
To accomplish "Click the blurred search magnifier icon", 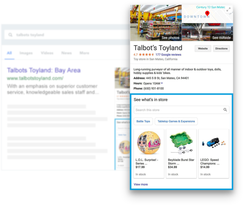I will (x=11, y=35).
